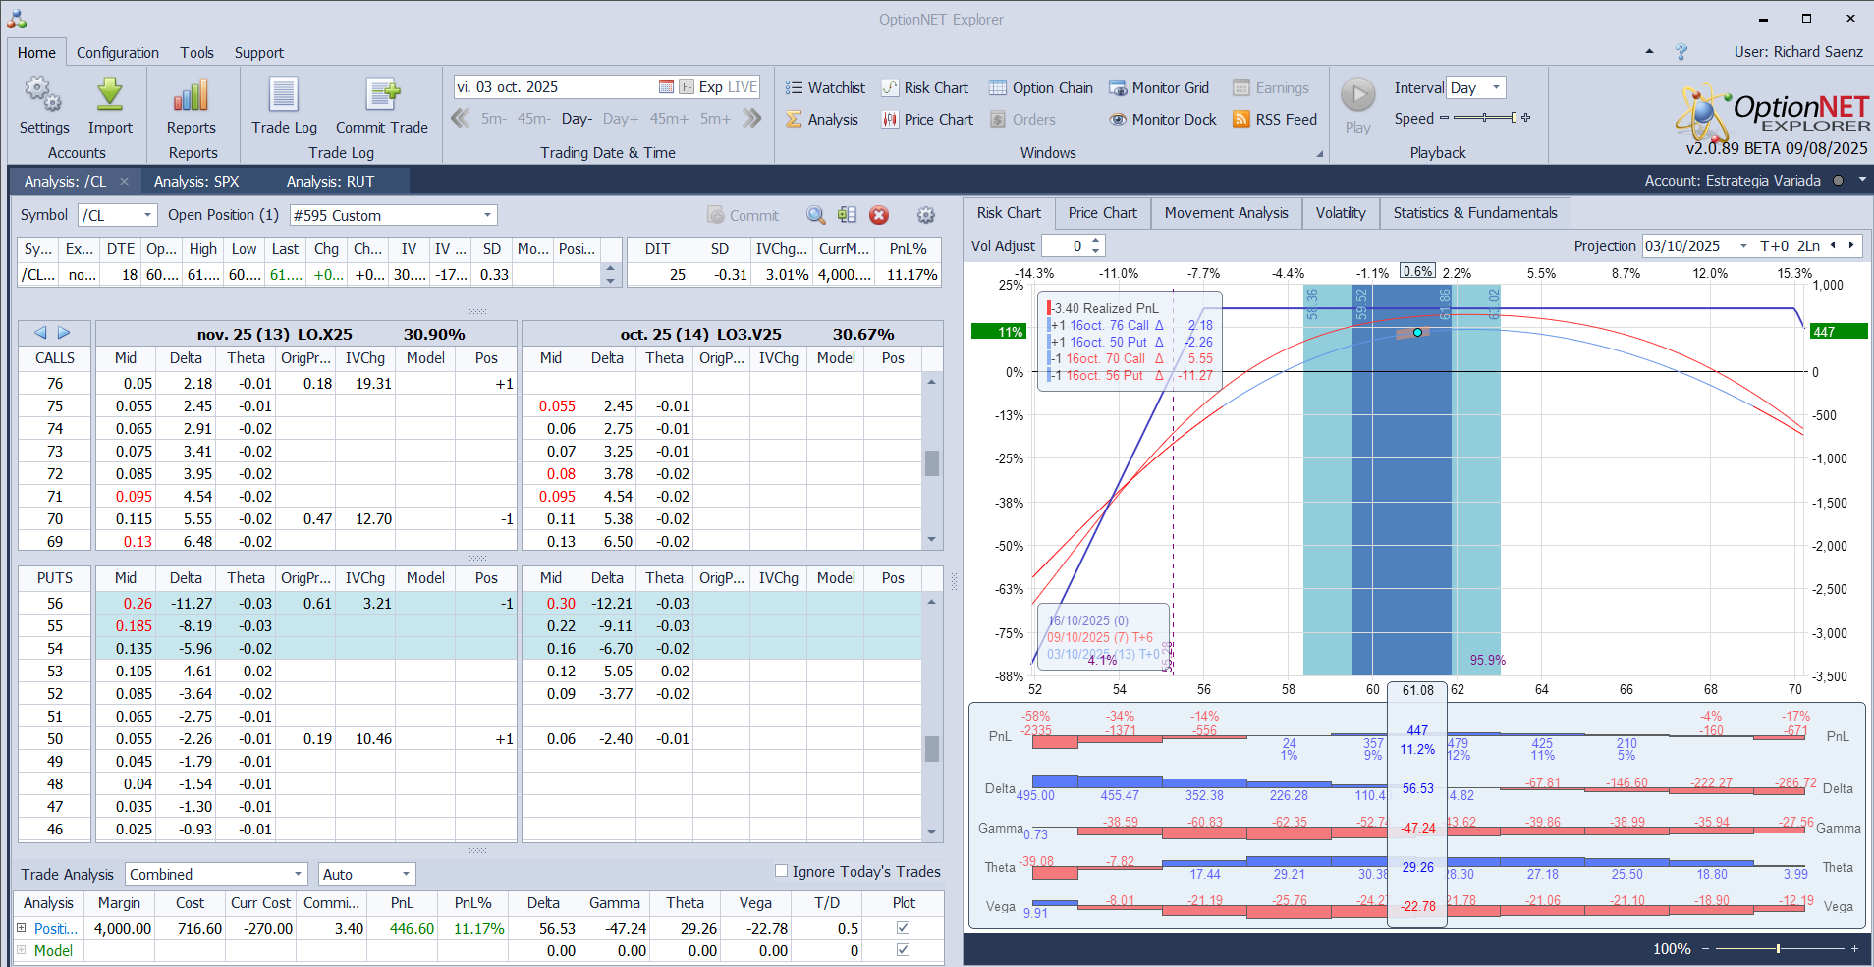
Task: Go to next expiration with right triangle
Action: point(64,332)
